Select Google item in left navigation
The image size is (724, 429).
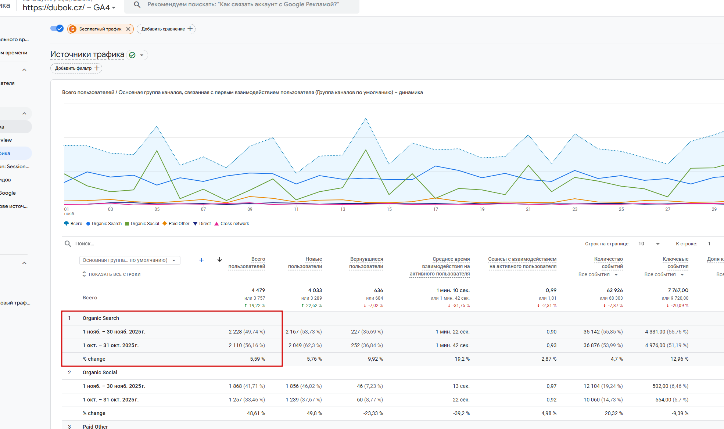coord(8,193)
